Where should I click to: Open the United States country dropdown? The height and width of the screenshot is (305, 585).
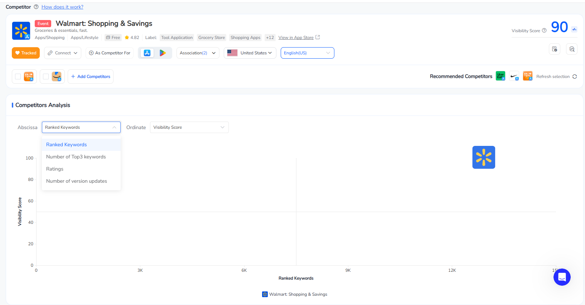click(250, 53)
